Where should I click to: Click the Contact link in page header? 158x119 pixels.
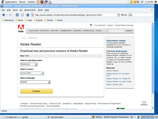click(x=110, y=25)
